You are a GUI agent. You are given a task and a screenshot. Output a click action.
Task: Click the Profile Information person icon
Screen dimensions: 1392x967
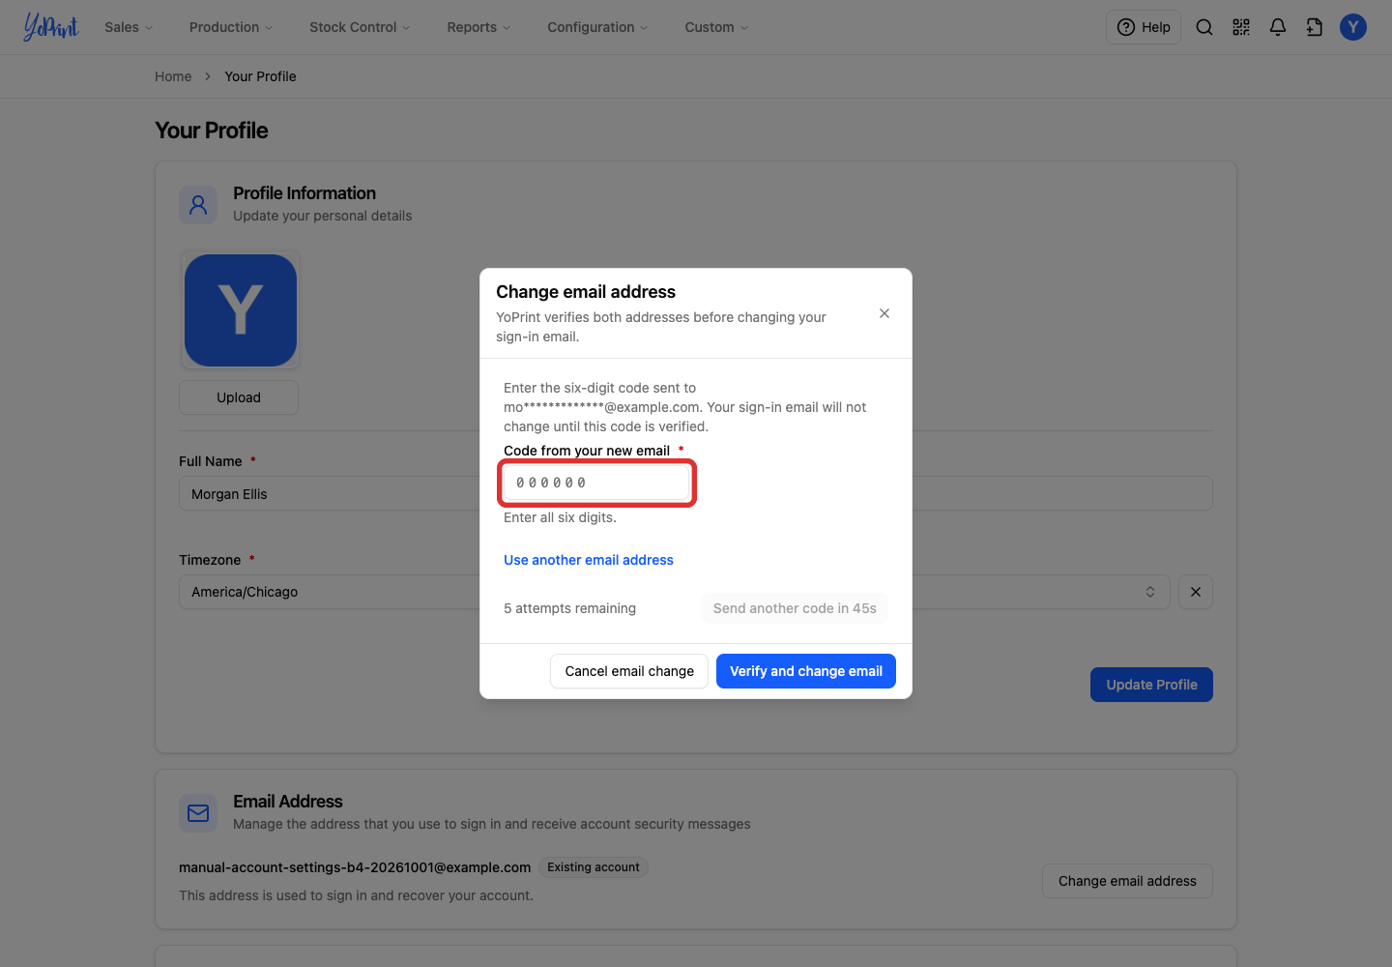click(198, 205)
